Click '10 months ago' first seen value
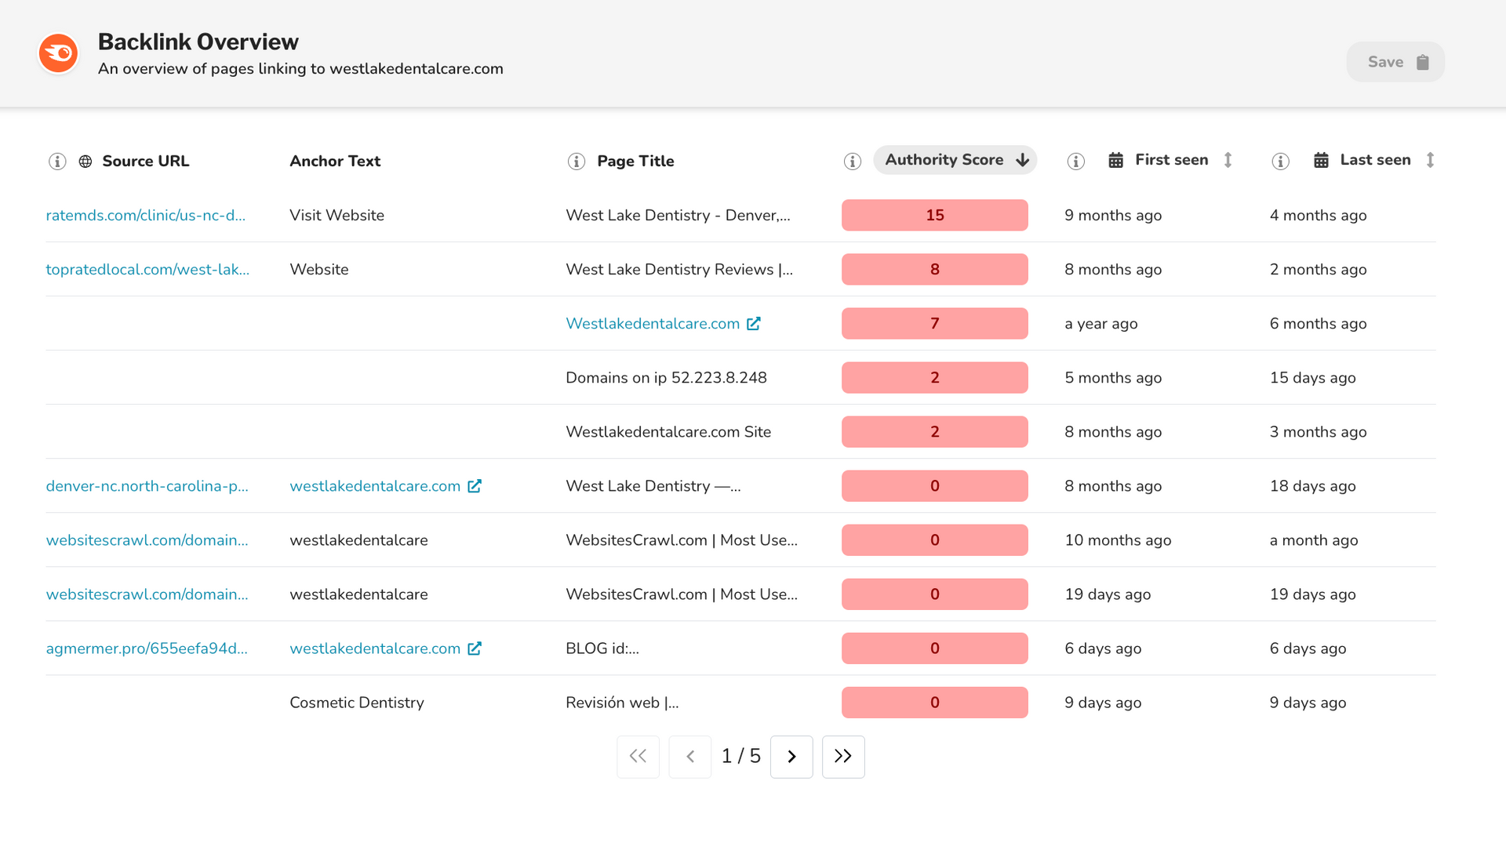 [1118, 539]
